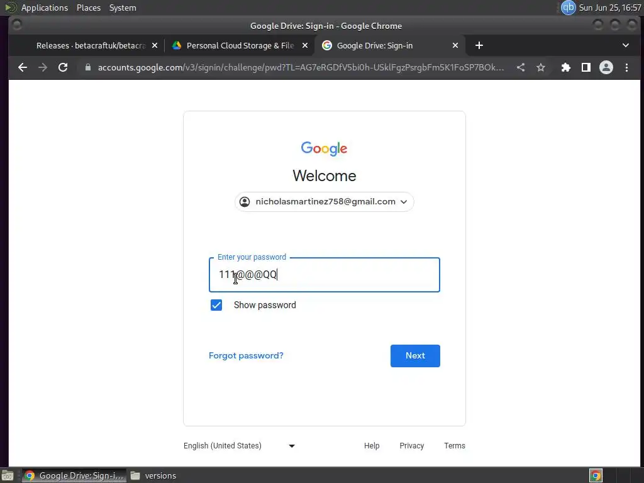Go back to the previous page
Image resolution: width=644 pixels, height=483 pixels.
[x=23, y=67]
